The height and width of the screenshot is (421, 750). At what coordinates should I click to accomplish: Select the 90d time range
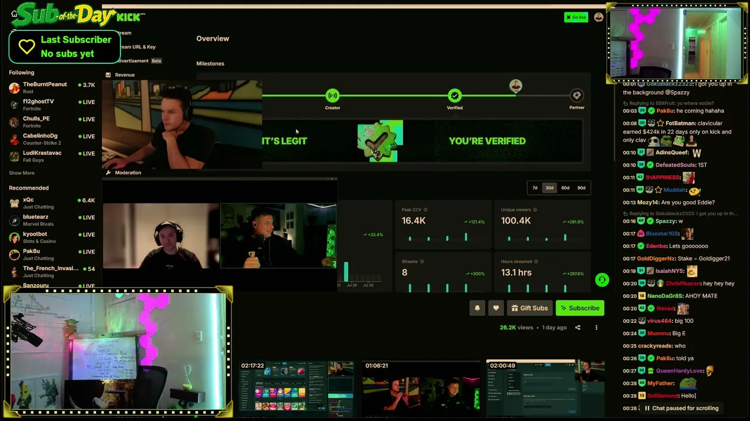tap(581, 188)
